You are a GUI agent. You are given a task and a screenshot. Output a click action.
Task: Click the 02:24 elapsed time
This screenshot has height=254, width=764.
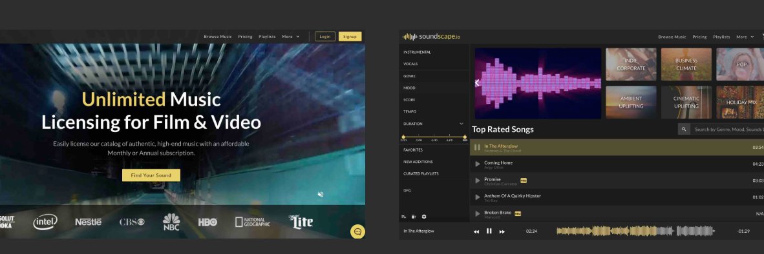point(531,231)
